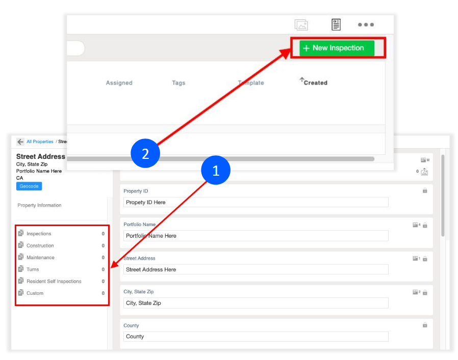Click the Inspections document icon in sidebar
This screenshot has width=458, height=360.
tap(21, 233)
